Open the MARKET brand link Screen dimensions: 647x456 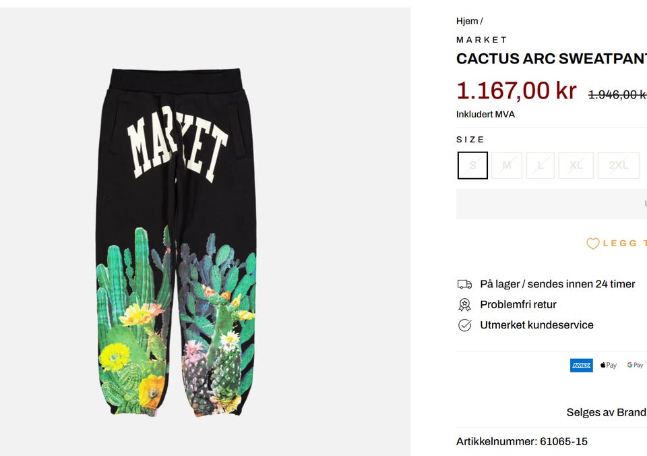pyautogui.click(x=481, y=40)
